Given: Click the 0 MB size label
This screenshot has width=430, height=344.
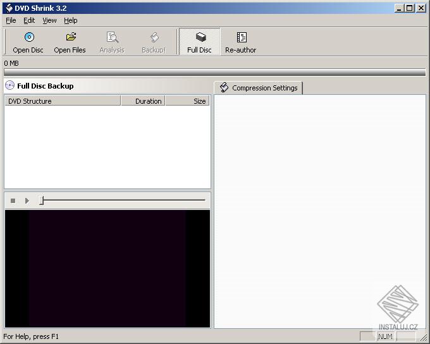Looking at the screenshot, I should (11, 63).
